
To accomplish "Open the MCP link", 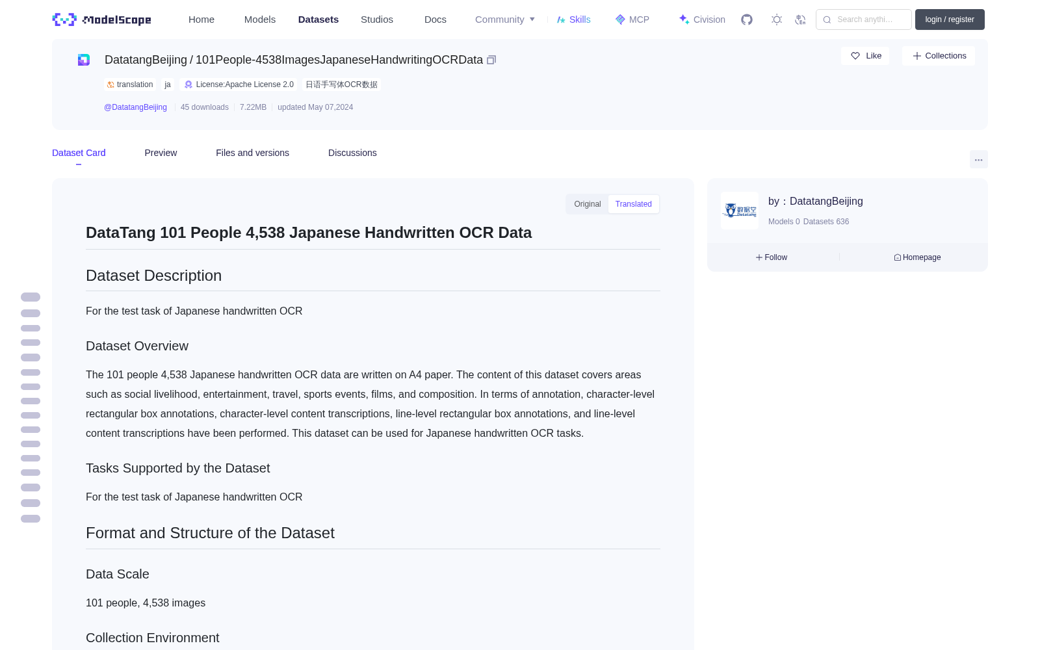I will click(x=632, y=19).
